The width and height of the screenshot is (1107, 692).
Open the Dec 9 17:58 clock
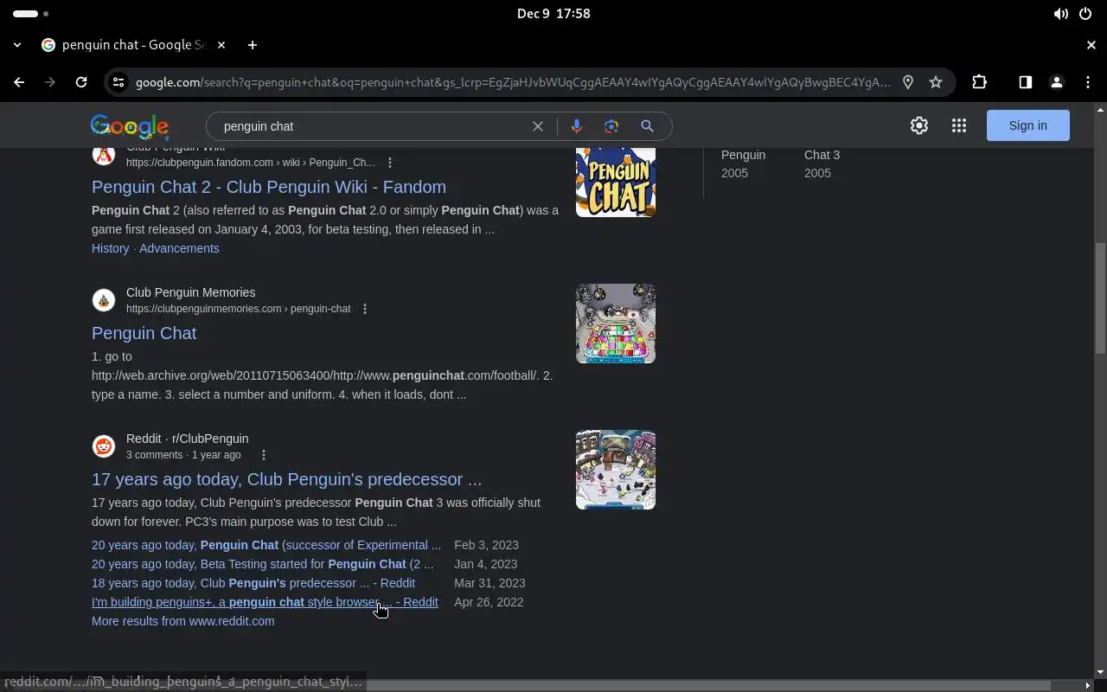[553, 14]
